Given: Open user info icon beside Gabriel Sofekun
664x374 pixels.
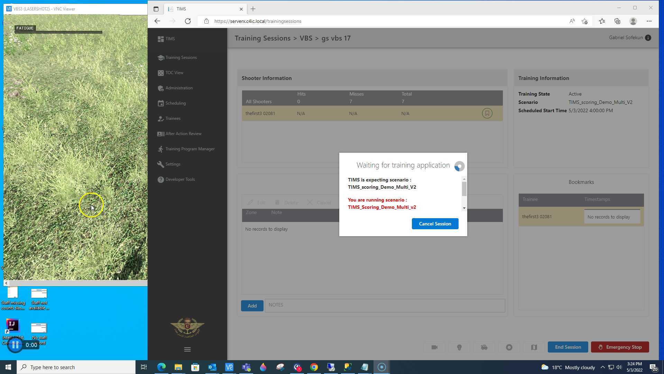Looking at the screenshot, I should tap(648, 38).
